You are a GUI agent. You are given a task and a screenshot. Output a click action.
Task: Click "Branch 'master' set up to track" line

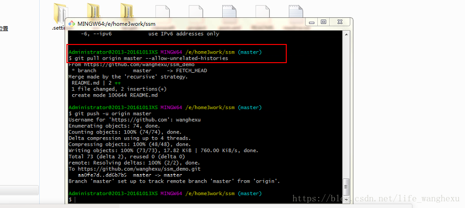[174, 181]
